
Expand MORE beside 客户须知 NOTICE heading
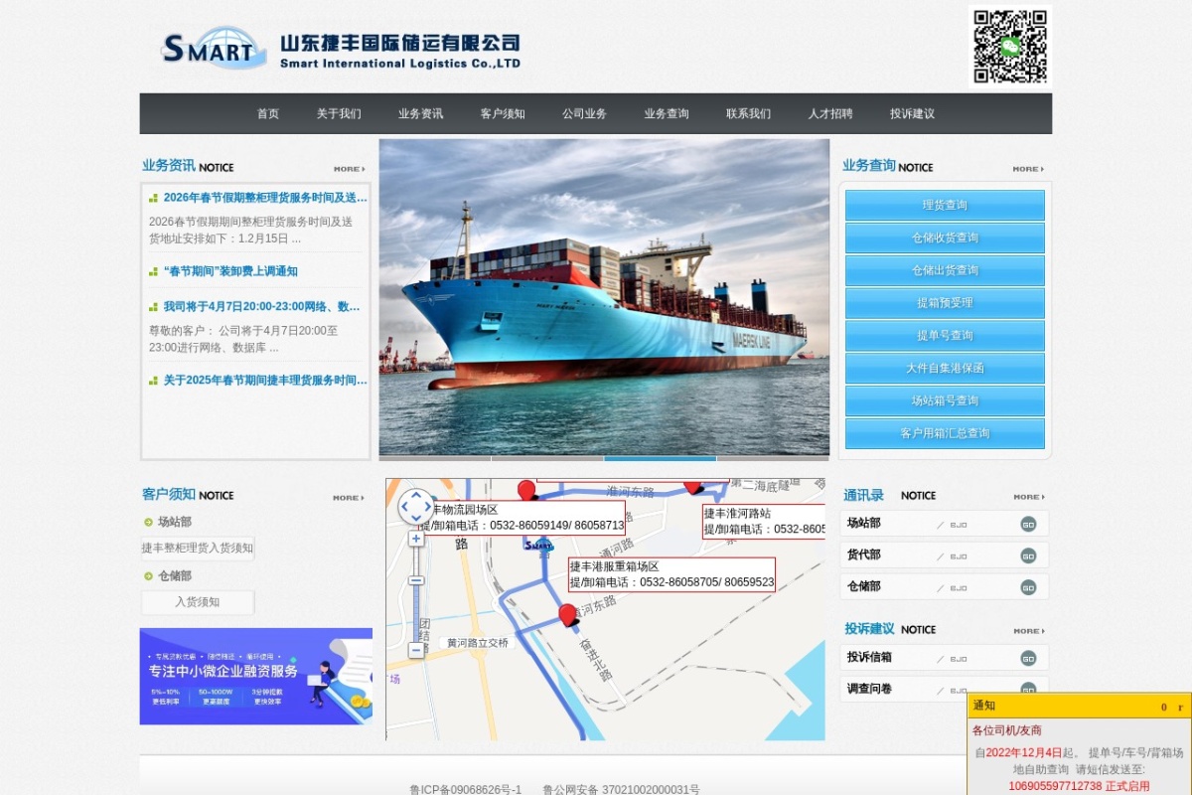tap(349, 498)
